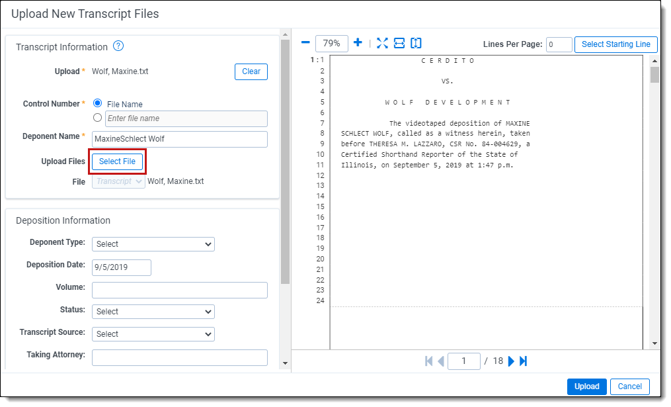Click the fit-to-width icon

(x=399, y=43)
